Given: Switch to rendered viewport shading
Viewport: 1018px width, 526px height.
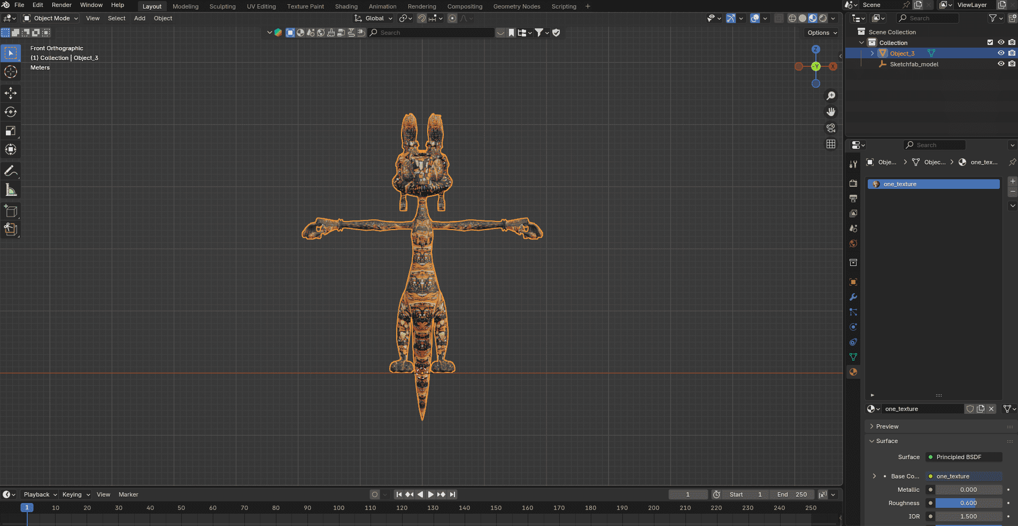Looking at the screenshot, I should [823, 18].
